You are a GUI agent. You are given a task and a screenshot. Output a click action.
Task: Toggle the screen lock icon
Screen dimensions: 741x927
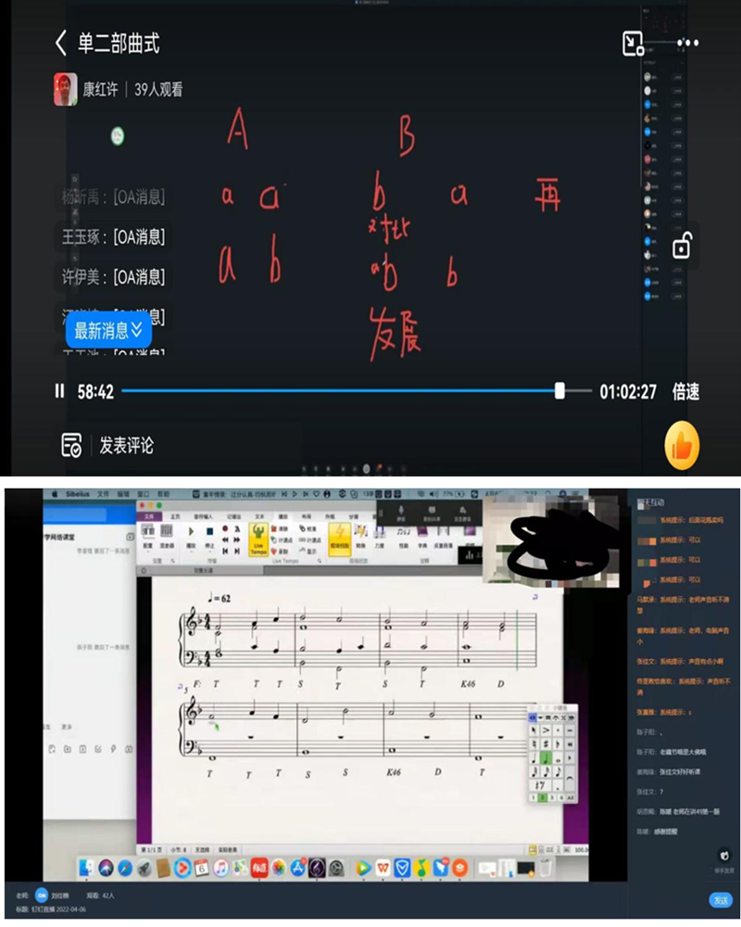pos(681,247)
